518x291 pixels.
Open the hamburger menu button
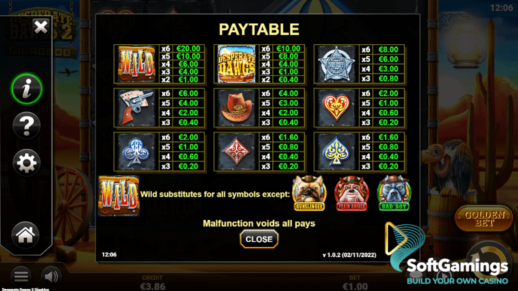[21, 277]
